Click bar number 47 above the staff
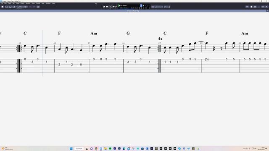269x151 pixels. click(x=160, y=43)
